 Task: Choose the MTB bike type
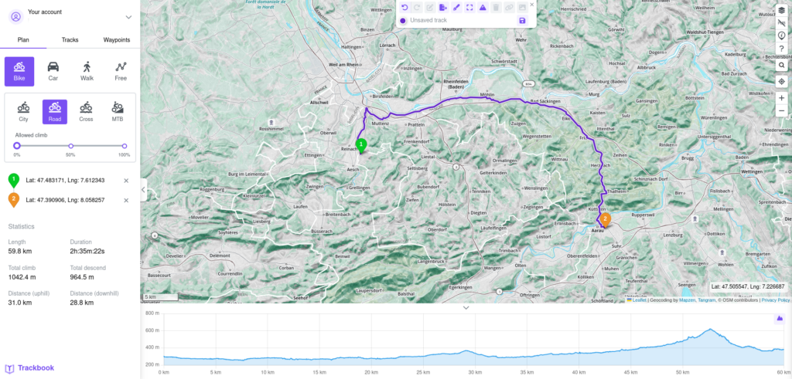coord(118,112)
